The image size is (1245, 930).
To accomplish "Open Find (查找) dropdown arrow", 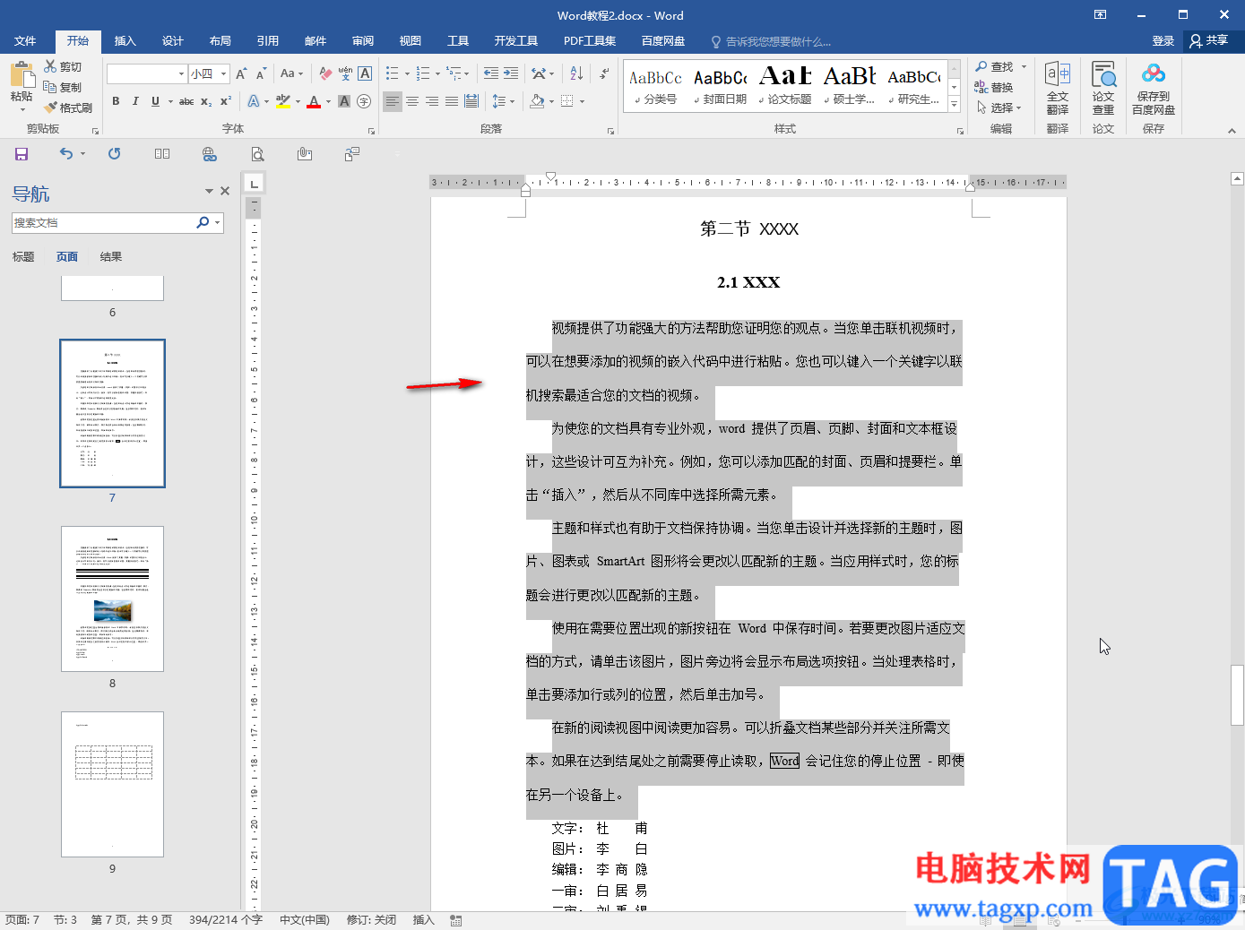I will click(1024, 67).
